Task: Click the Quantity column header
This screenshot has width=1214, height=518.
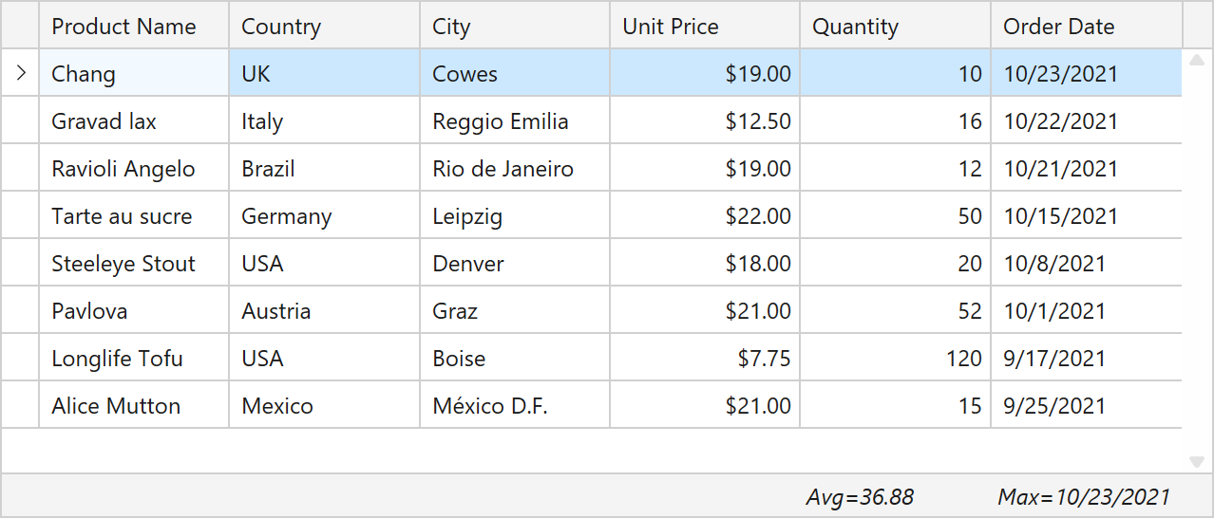Action: (894, 27)
